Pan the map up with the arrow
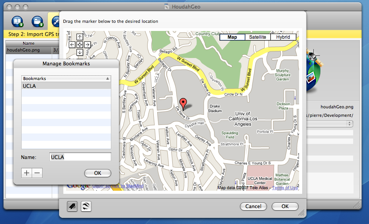 (80, 37)
